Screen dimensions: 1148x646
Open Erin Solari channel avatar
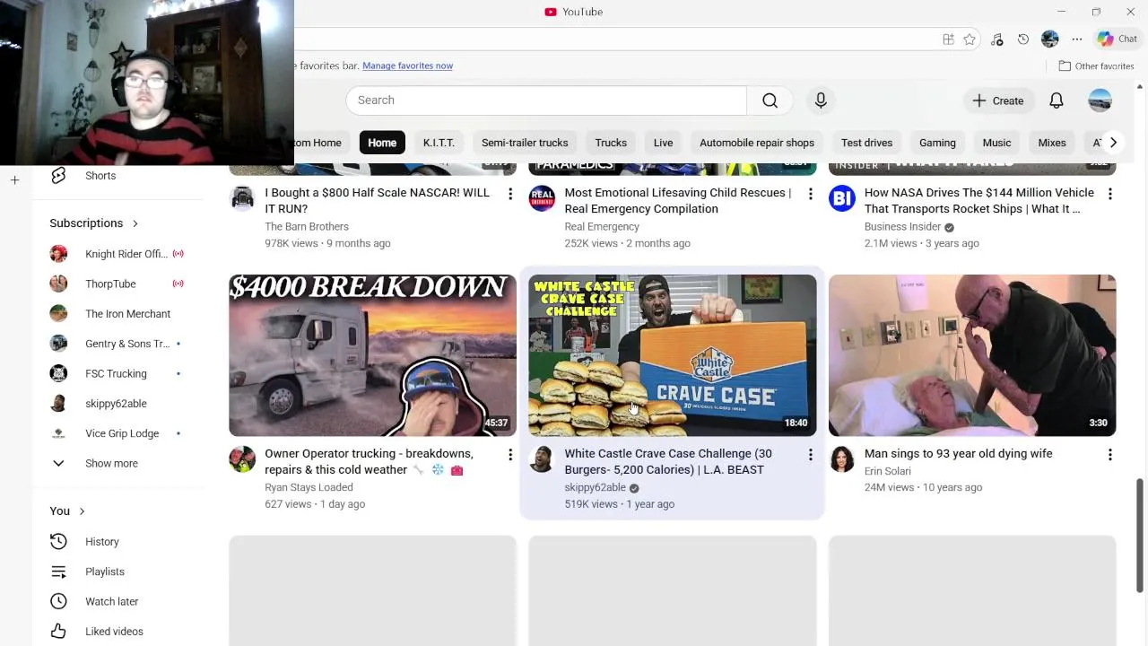(841, 459)
